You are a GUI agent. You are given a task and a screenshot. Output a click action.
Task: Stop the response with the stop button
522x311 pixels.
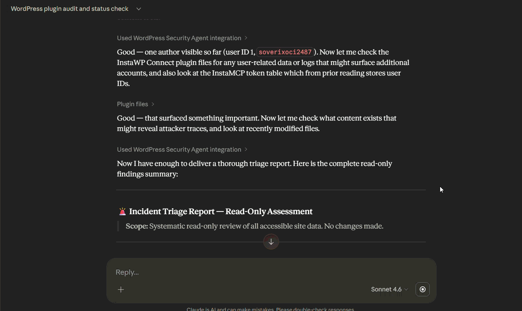[423, 289]
